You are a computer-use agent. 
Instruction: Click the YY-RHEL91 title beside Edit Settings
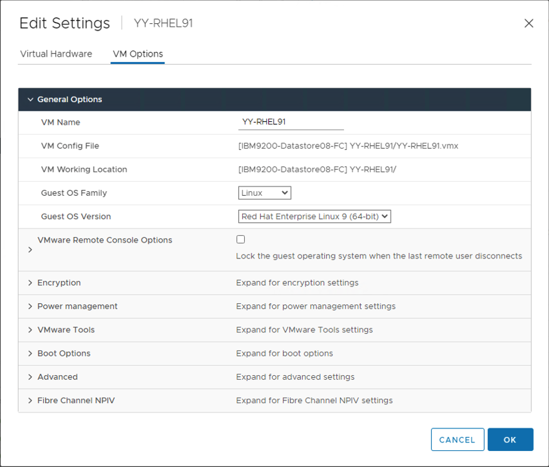click(163, 23)
